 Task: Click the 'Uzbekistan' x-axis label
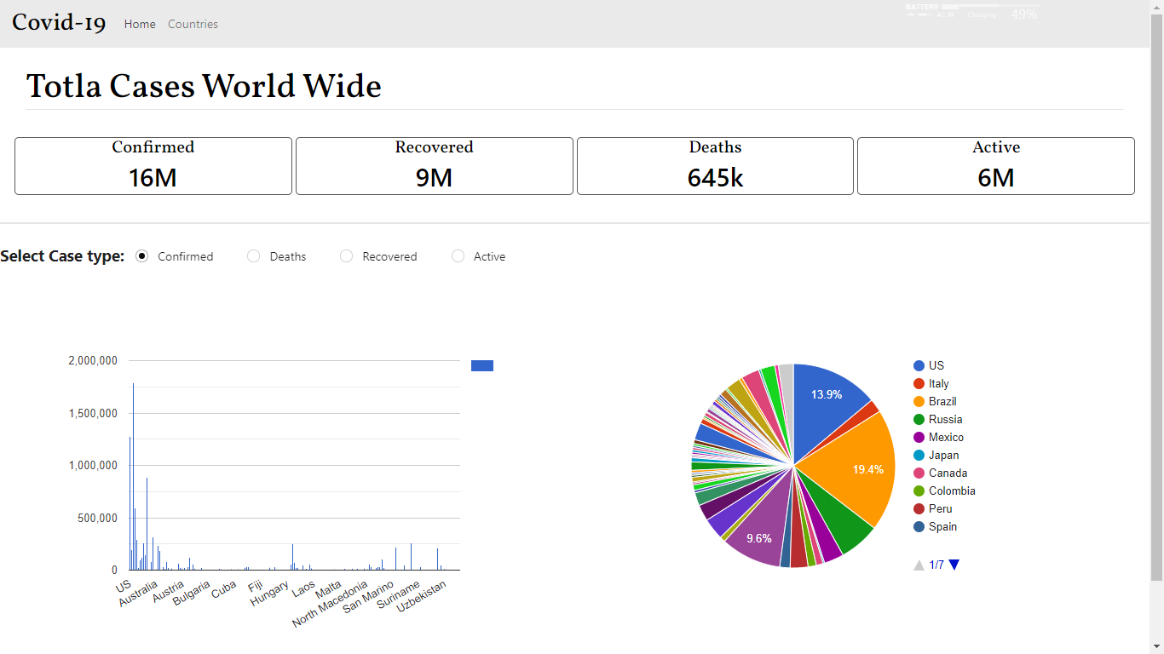[422, 597]
